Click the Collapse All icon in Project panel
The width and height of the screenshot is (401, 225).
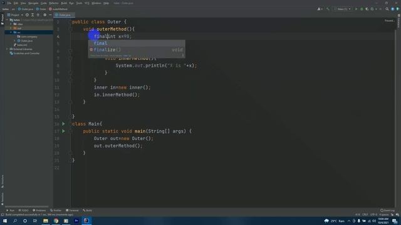point(38,15)
